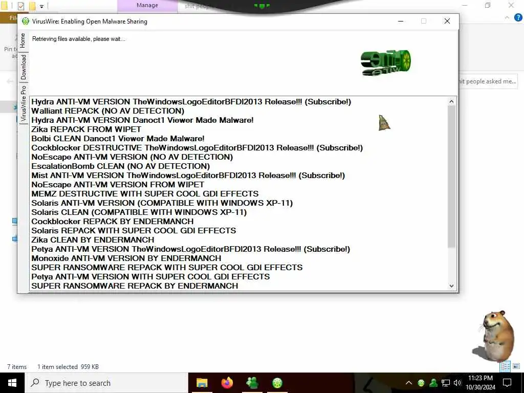524x393 pixels.
Task: Click the taskbar search box
Action: 106,383
